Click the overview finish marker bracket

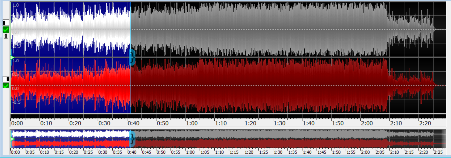[x=132, y=139]
